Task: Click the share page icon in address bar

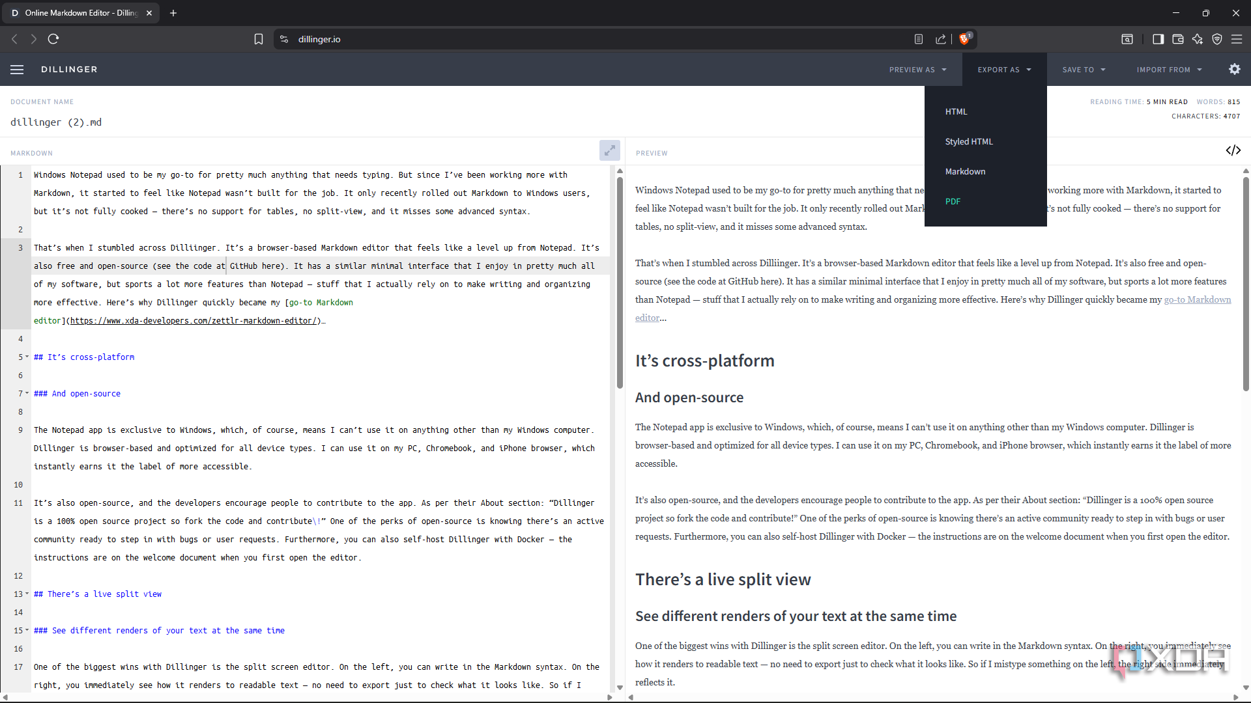Action: (x=940, y=39)
